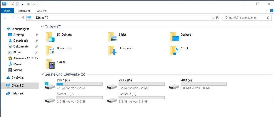274x117 pixels.
Task: Select Netzwerk in the navigation pane
Action: [x=17, y=93]
